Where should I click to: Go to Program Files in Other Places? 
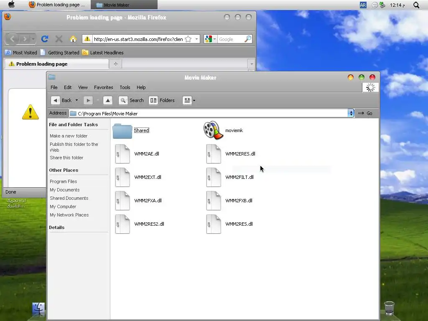(64, 181)
